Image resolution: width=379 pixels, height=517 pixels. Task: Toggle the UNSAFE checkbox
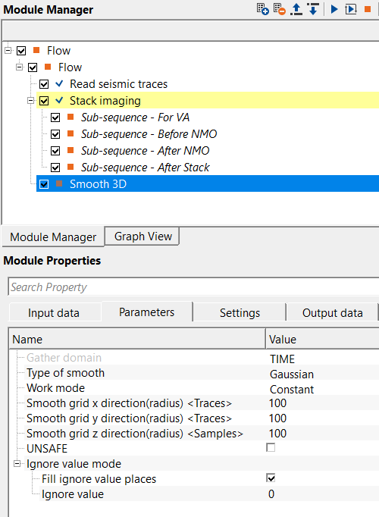tap(271, 448)
